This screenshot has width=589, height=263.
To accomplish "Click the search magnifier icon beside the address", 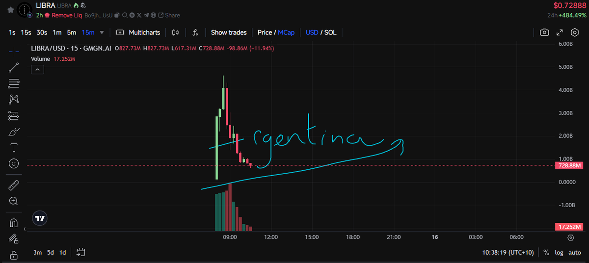I will point(125,15).
